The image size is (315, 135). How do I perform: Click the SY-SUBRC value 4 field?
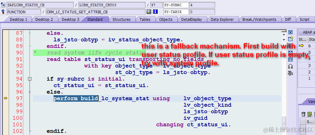202,5
